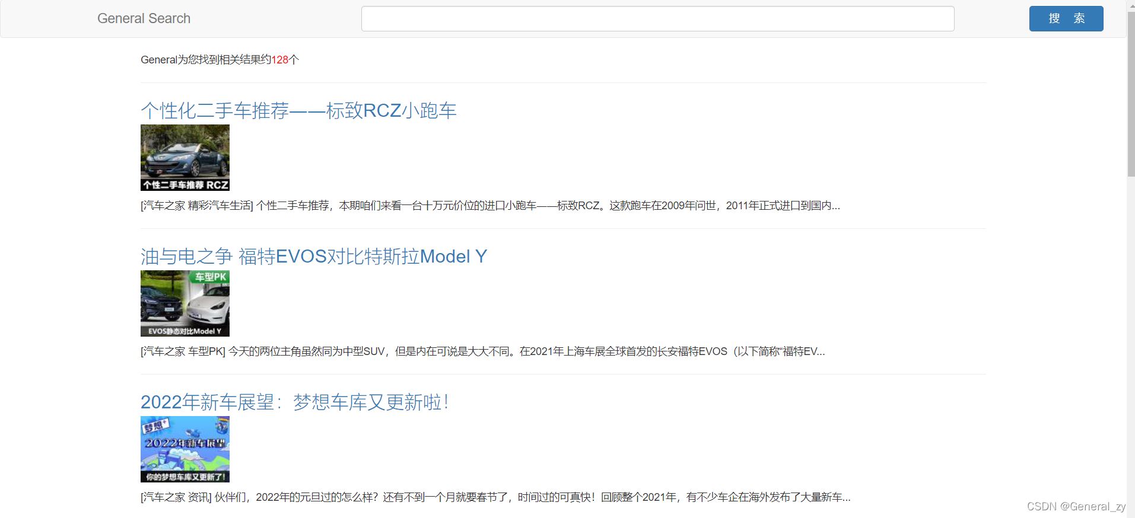Click the blue 搜索 button
The width and height of the screenshot is (1135, 518).
point(1066,18)
